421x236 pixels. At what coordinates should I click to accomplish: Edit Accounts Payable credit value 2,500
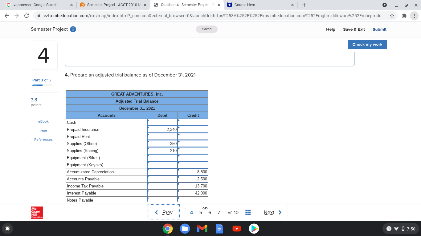pyautogui.click(x=193, y=179)
